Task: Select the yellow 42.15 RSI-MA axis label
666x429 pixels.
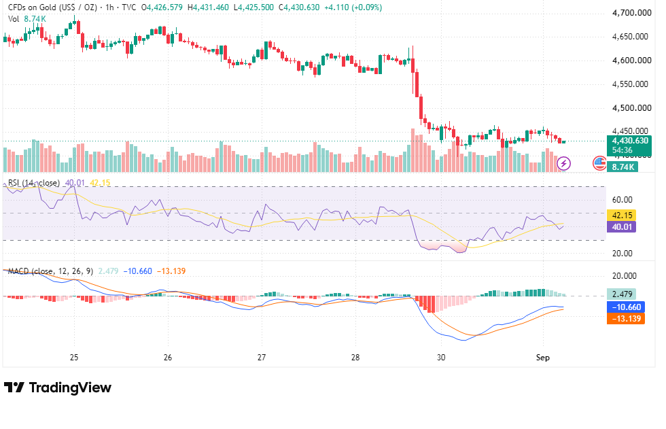Action: (622, 216)
